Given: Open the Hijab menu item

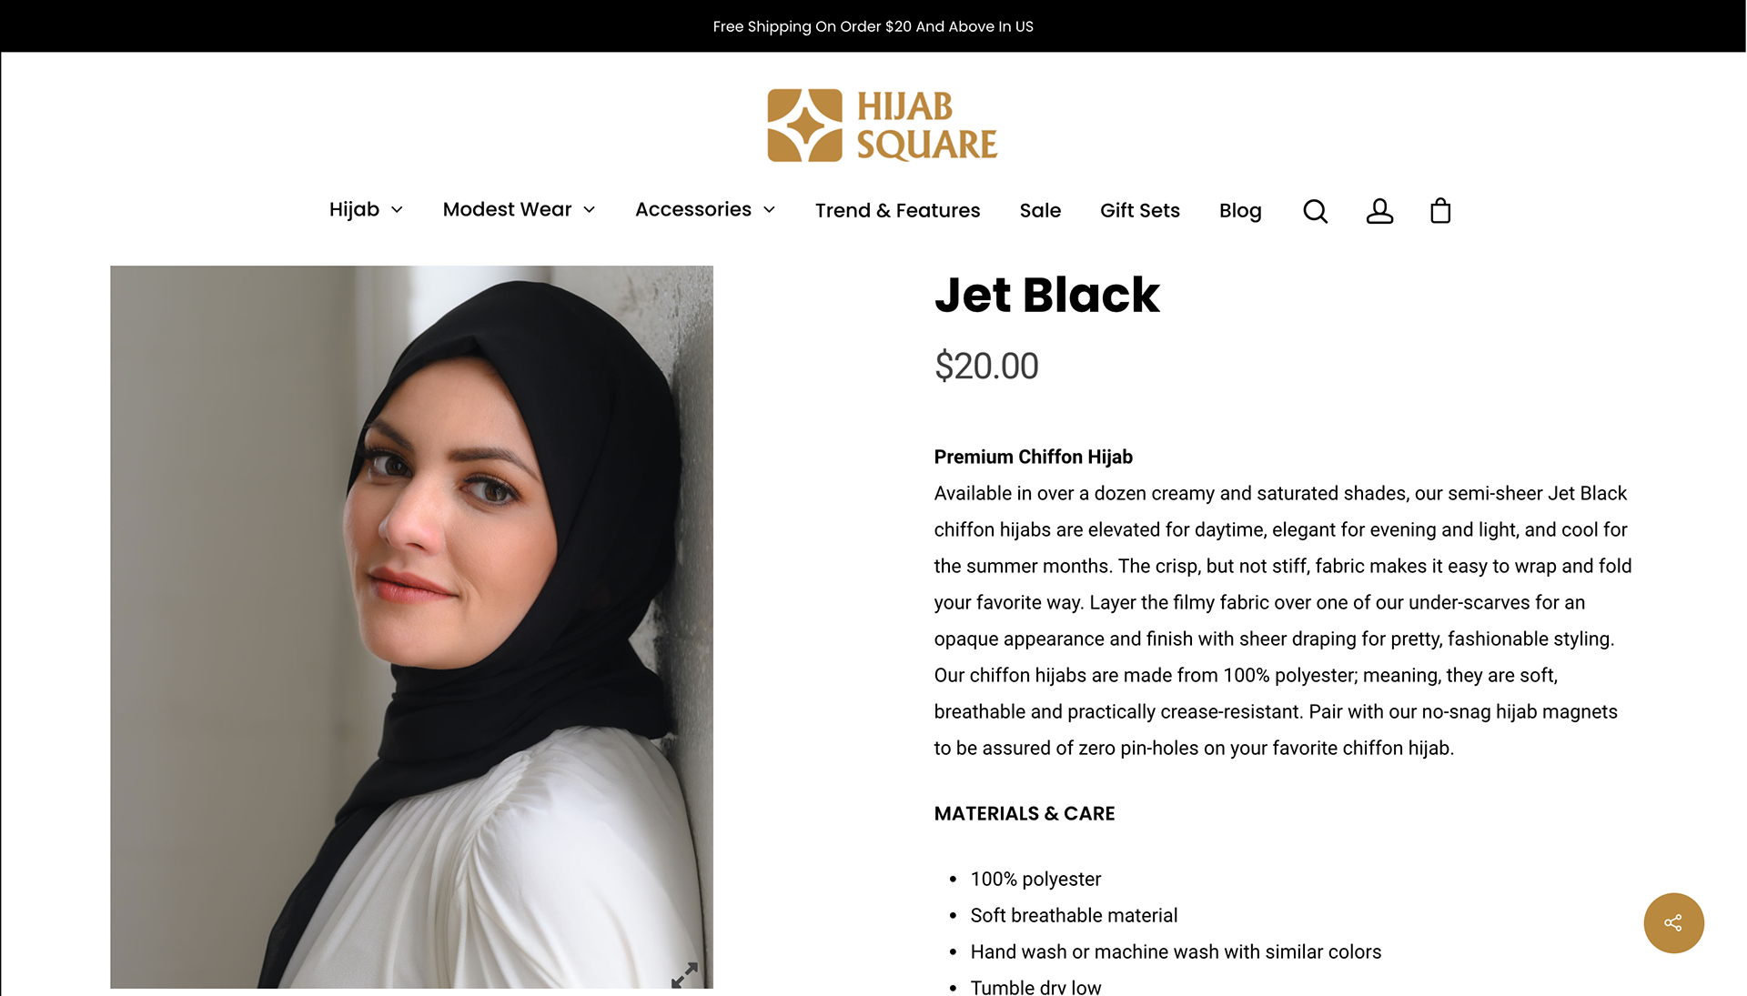Looking at the screenshot, I should click(354, 209).
